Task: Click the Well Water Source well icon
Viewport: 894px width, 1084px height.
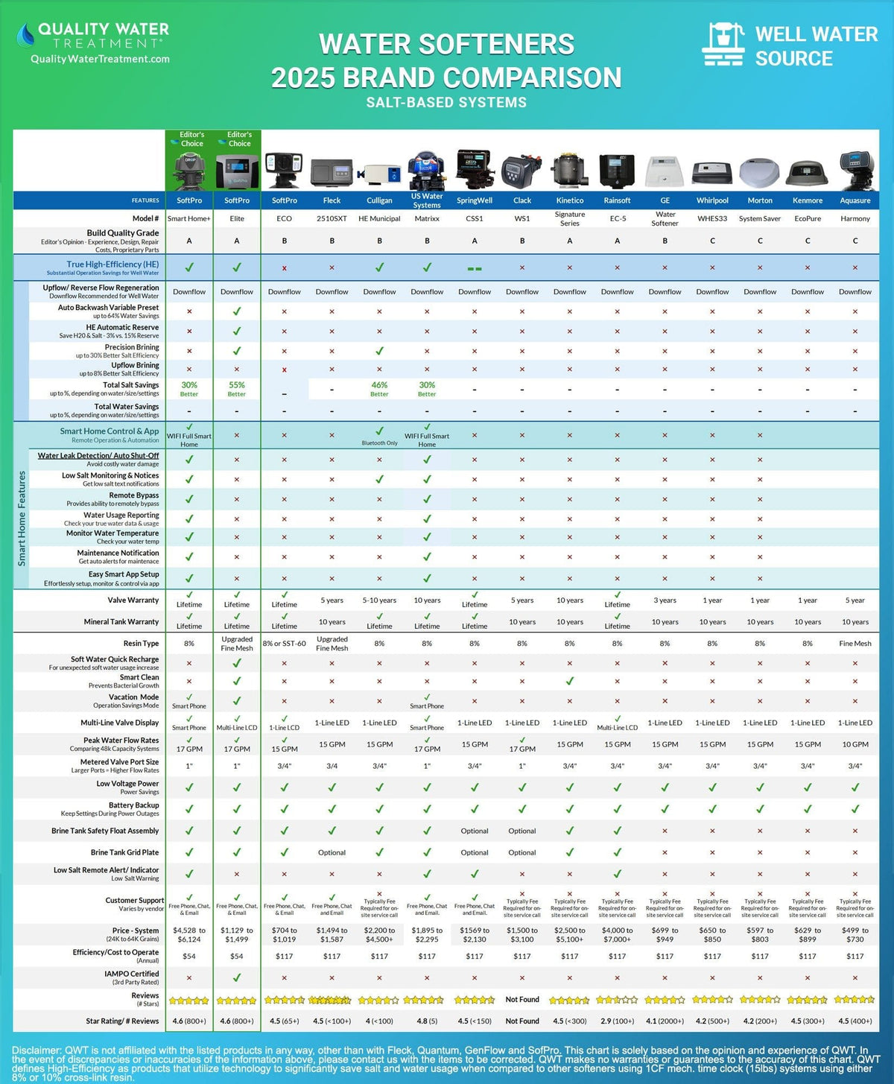Action: 723,44
